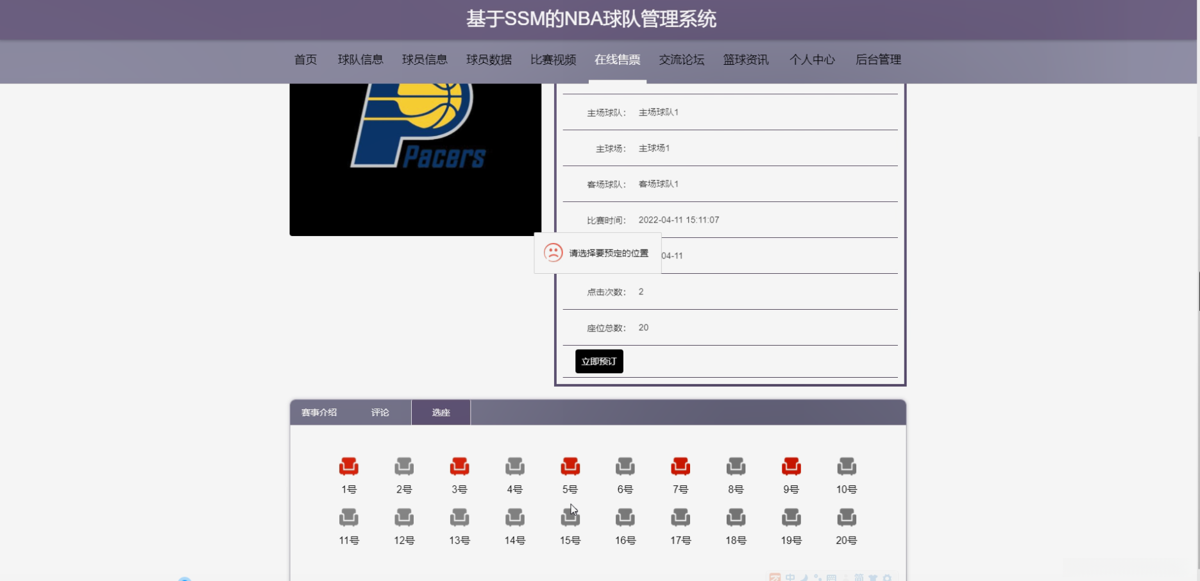Screen dimensions: 1200x581
Task: Pick the 20号 seat
Action: (847, 517)
